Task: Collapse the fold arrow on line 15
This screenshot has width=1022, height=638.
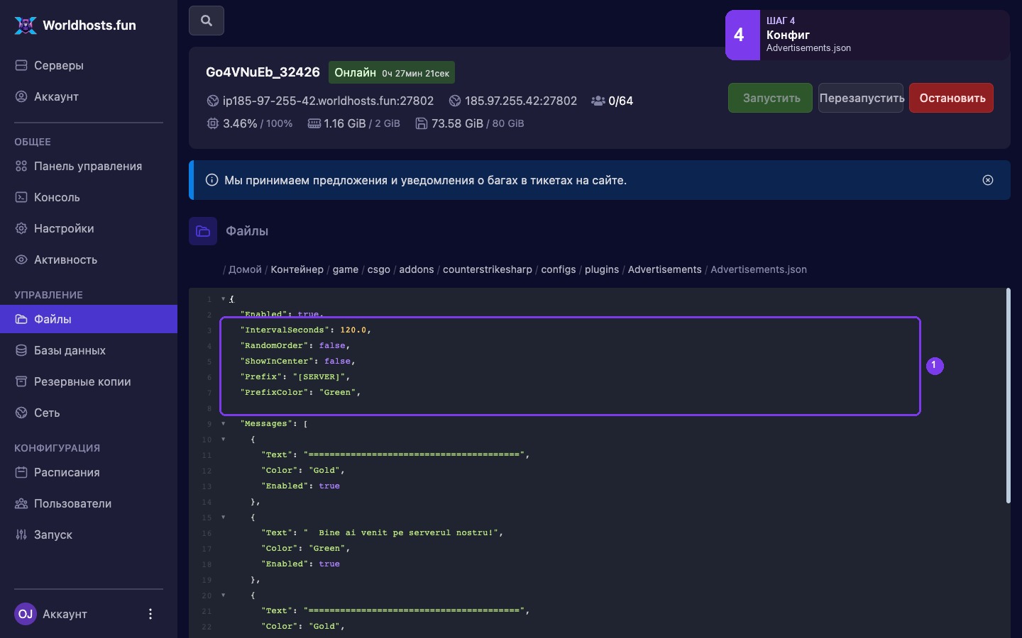Action: [x=223, y=517]
